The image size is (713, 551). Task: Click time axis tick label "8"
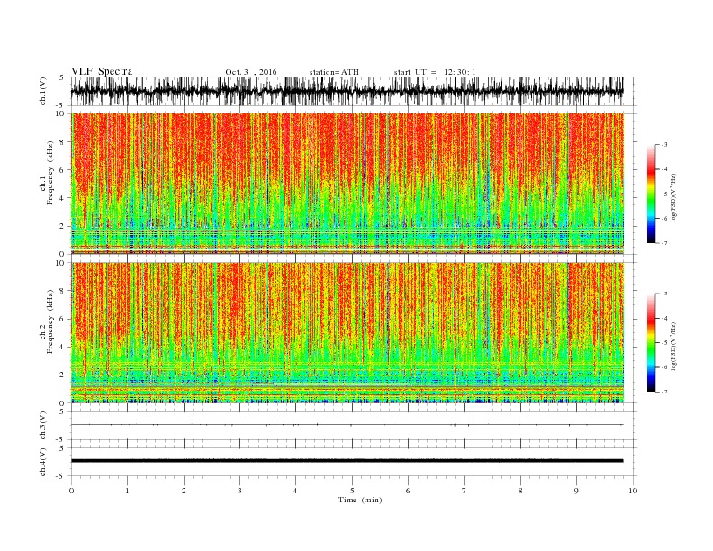tap(520, 491)
